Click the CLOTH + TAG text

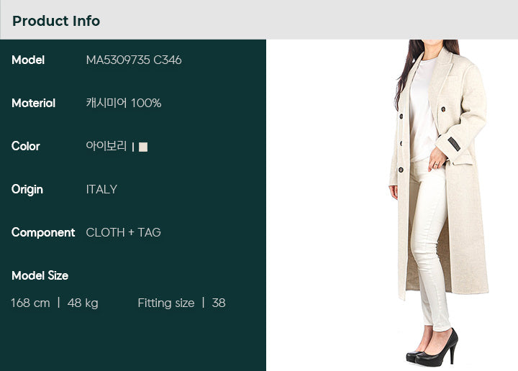[123, 233]
